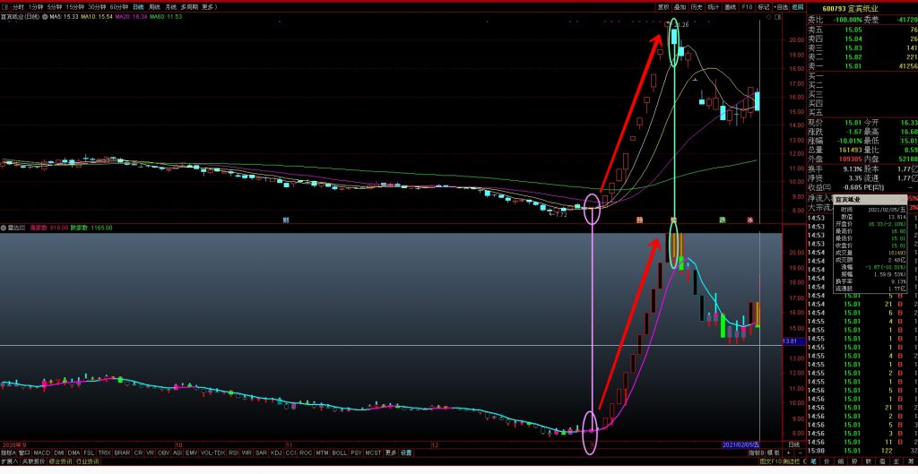The image size is (918, 474).
Task: Switch to 日线 daily chart period
Action: [x=138, y=6]
